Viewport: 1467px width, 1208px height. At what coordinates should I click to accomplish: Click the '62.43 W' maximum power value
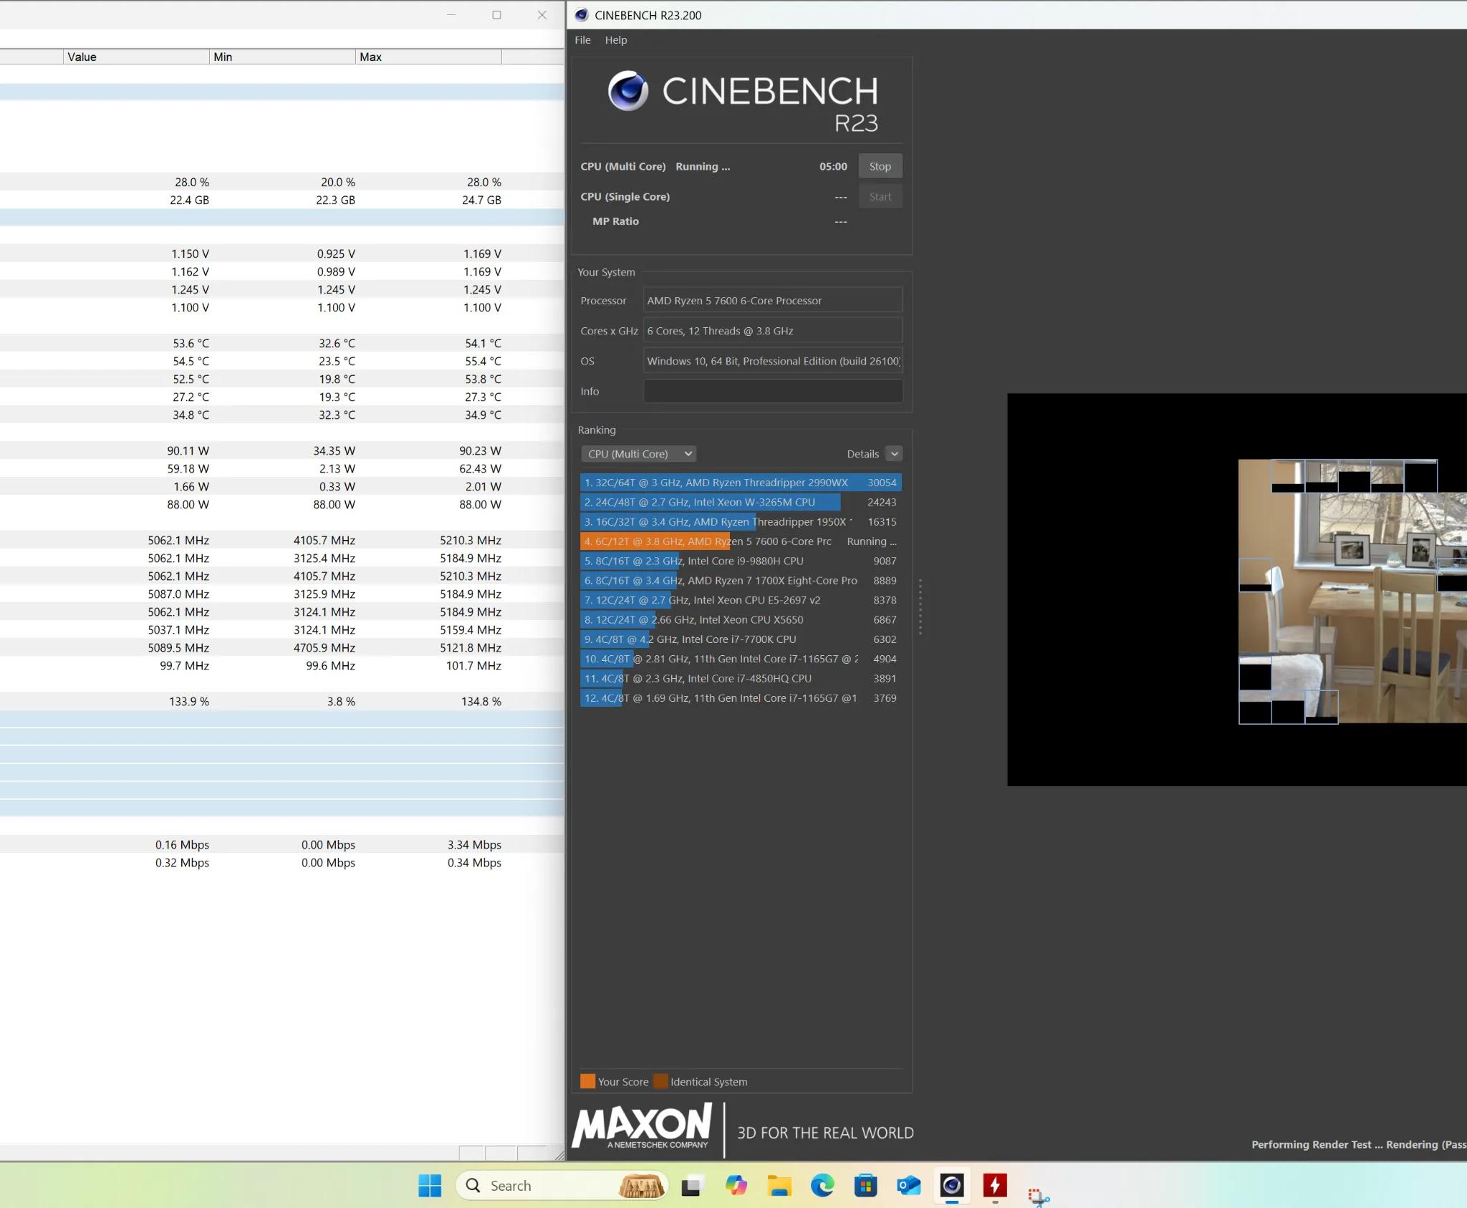(481, 469)
